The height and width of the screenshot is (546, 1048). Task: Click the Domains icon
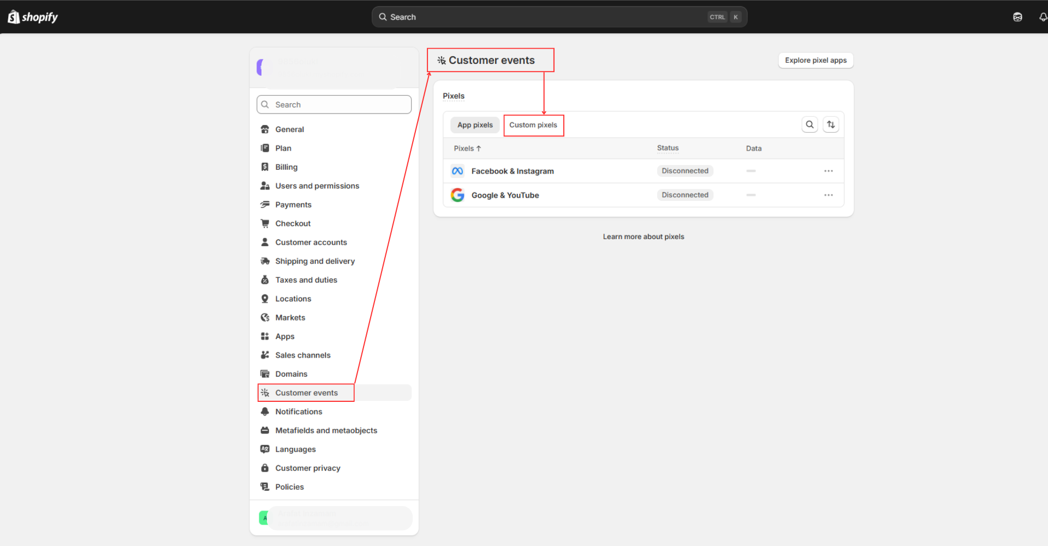tap(265, 374)
